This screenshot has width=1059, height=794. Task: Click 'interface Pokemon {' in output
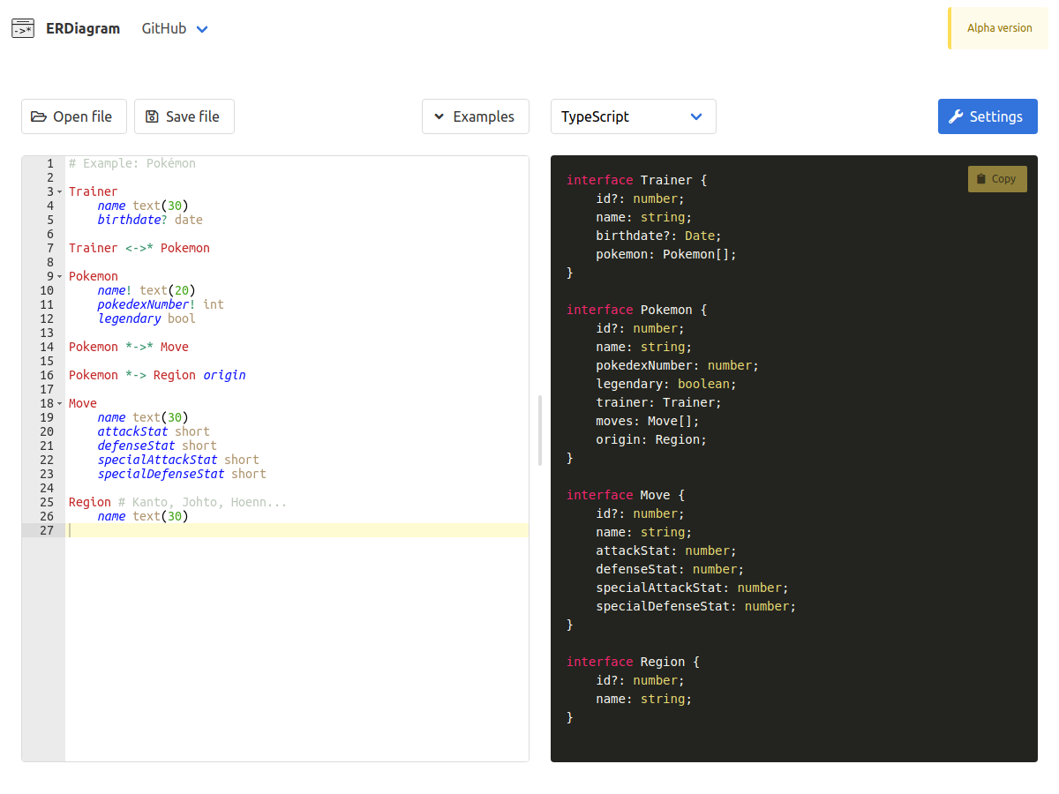point(637,310)
